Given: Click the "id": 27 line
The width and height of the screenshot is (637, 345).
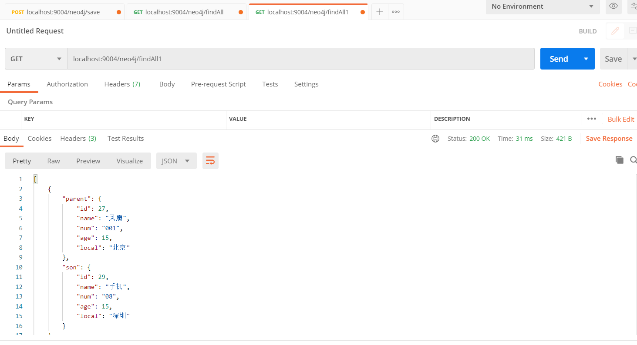Looking at the screenshot, I should 92,209.
